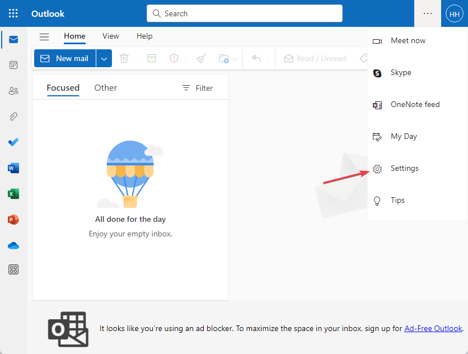Expand the New mail dropdown arrow
This screenshot has width=468, height=354.
104,58
